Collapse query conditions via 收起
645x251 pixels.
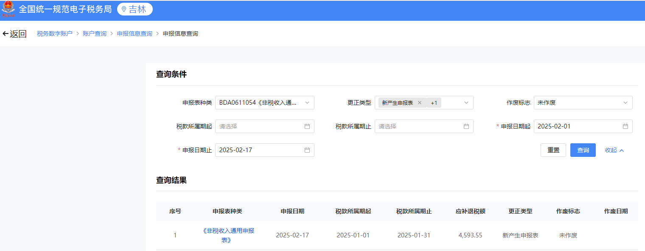tap(614, 150)
